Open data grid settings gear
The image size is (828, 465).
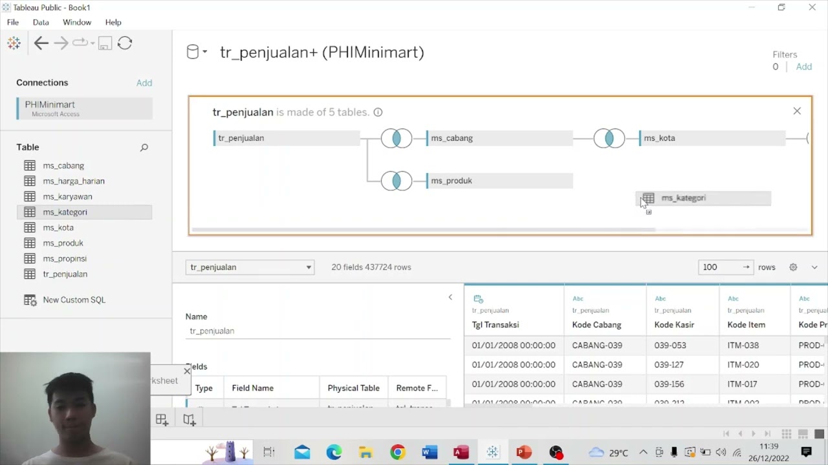[793, 267]
